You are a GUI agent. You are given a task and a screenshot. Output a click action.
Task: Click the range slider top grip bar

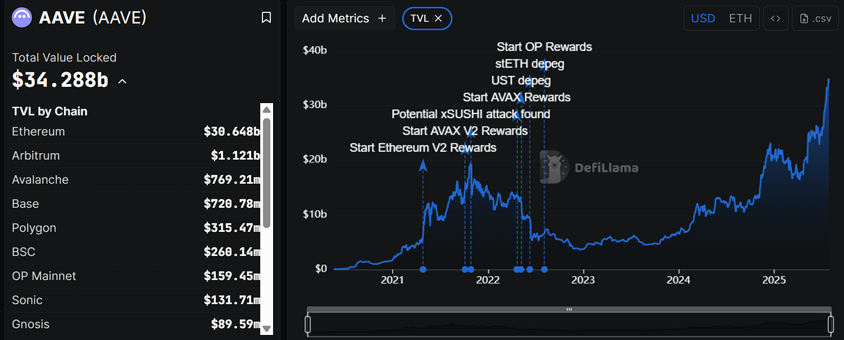569,309
